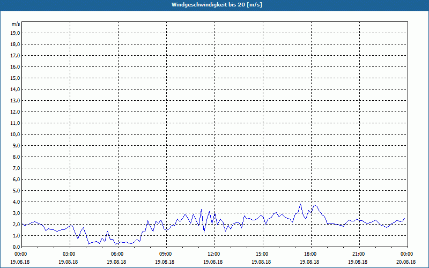Click the 0,0 y-axis label
The height and width of the screenshot is (268, 429).
click(17, 247)
